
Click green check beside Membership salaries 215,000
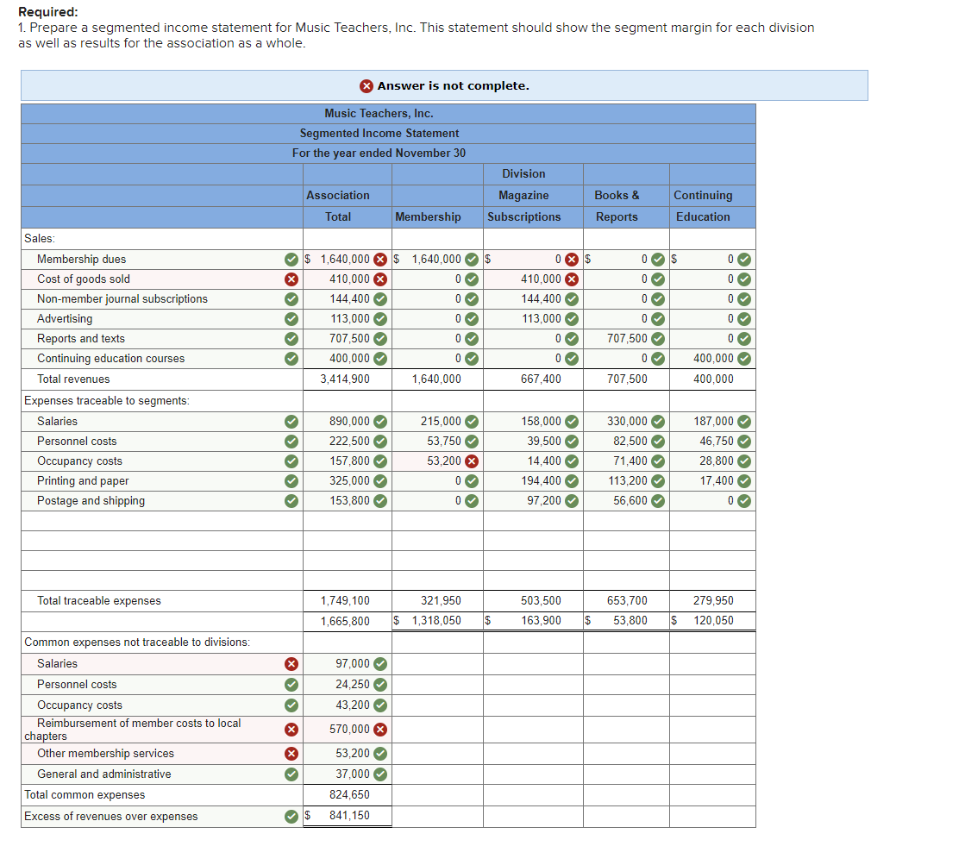[x=472, y=421]
